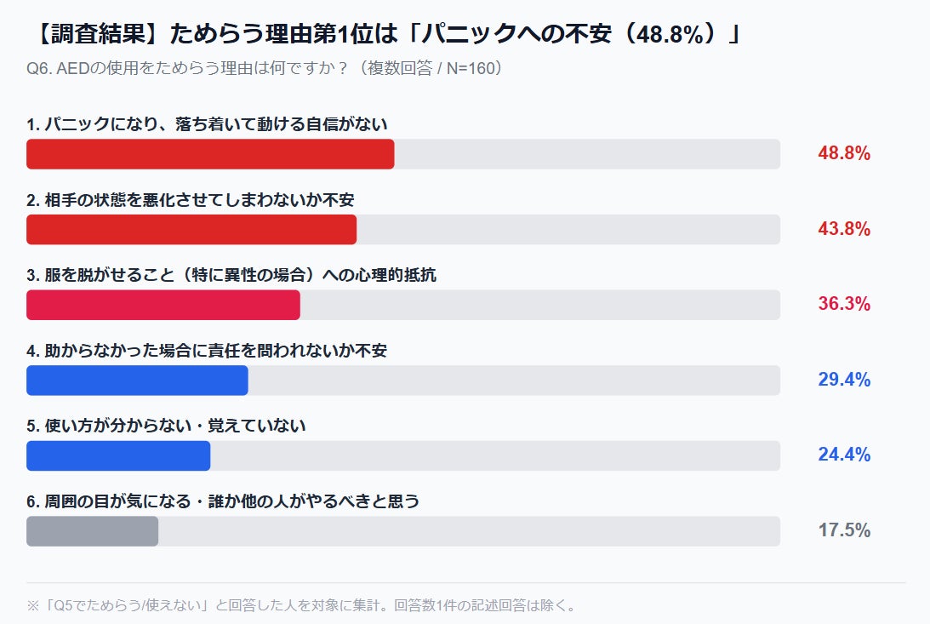Click label 5 about not knowing usage
The height and width of the screenshot is (624, 930).
[x=166, y=426]
